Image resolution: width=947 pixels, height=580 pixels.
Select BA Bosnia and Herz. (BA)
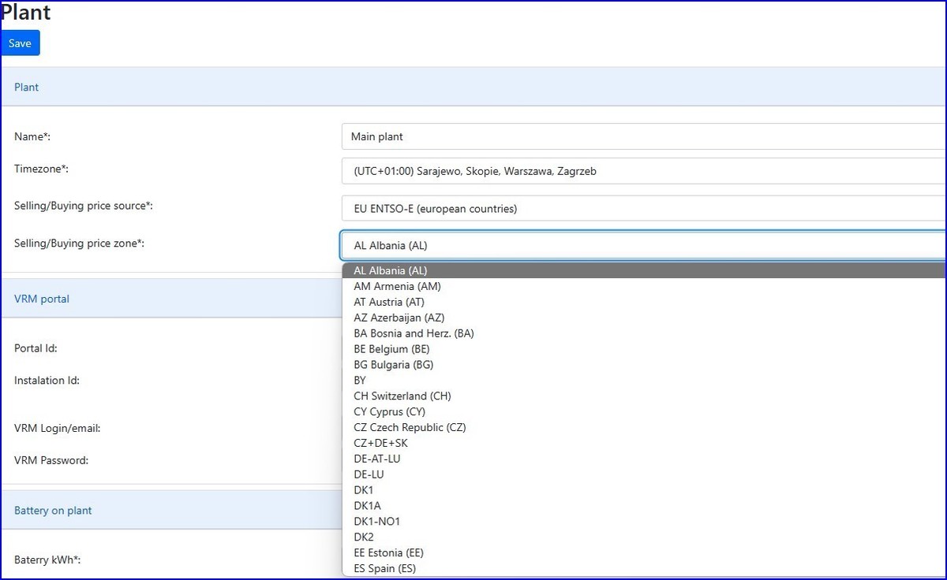pos(414,333)
